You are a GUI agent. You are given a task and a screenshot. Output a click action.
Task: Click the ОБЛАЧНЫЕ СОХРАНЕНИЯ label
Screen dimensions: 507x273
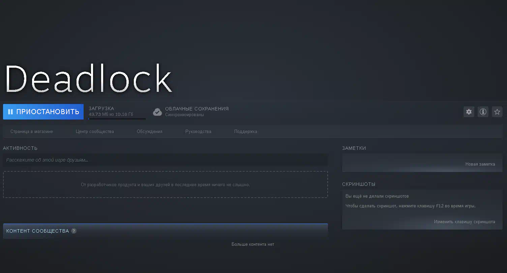197,109
